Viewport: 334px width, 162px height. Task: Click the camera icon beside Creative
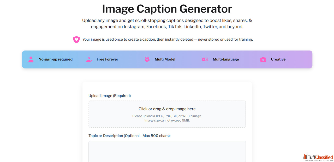263,59
